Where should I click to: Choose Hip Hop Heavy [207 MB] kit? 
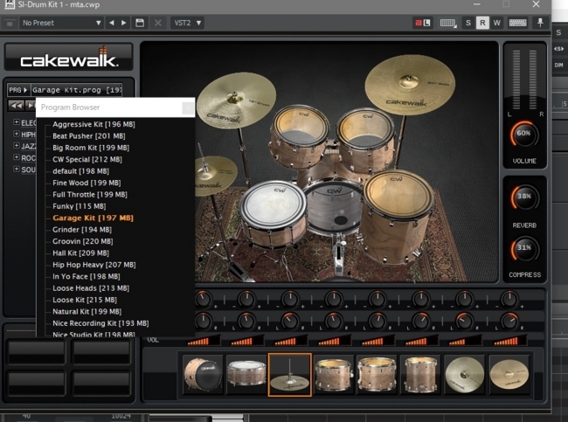(94, 265)
